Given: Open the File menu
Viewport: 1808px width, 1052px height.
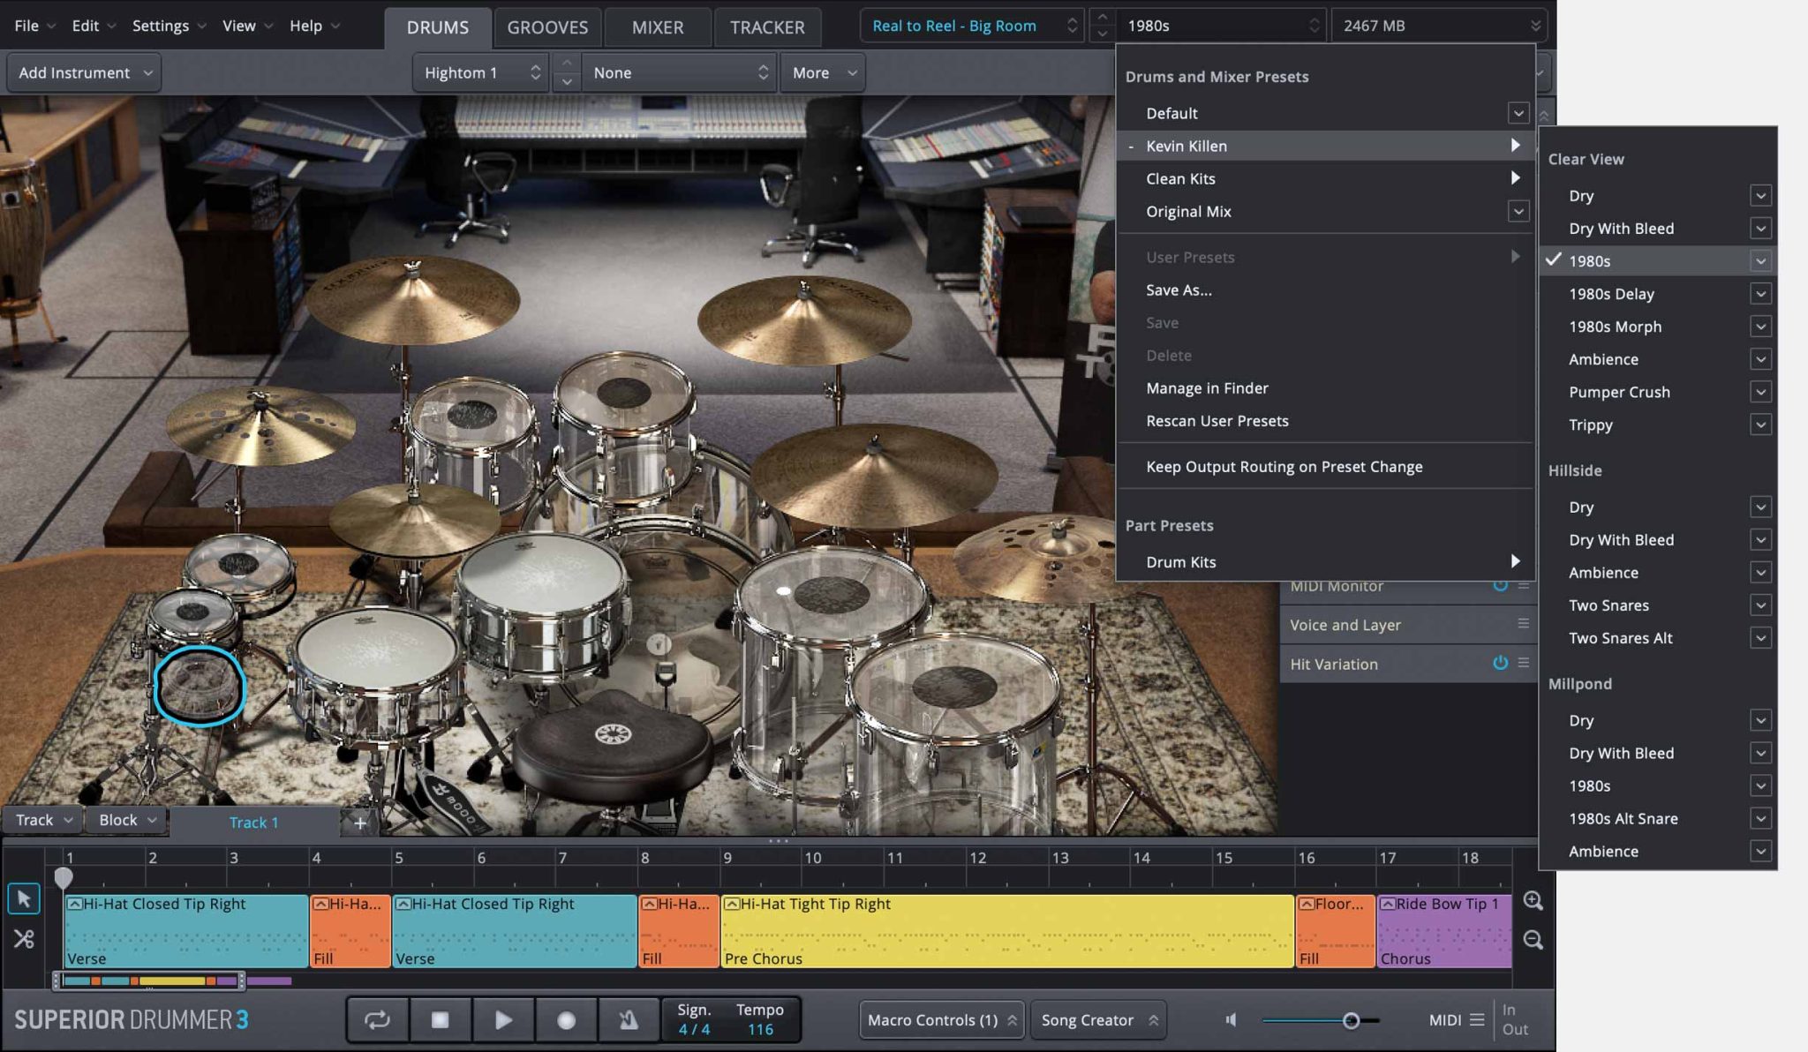Looking at the screenshot, I should (34, 26).
